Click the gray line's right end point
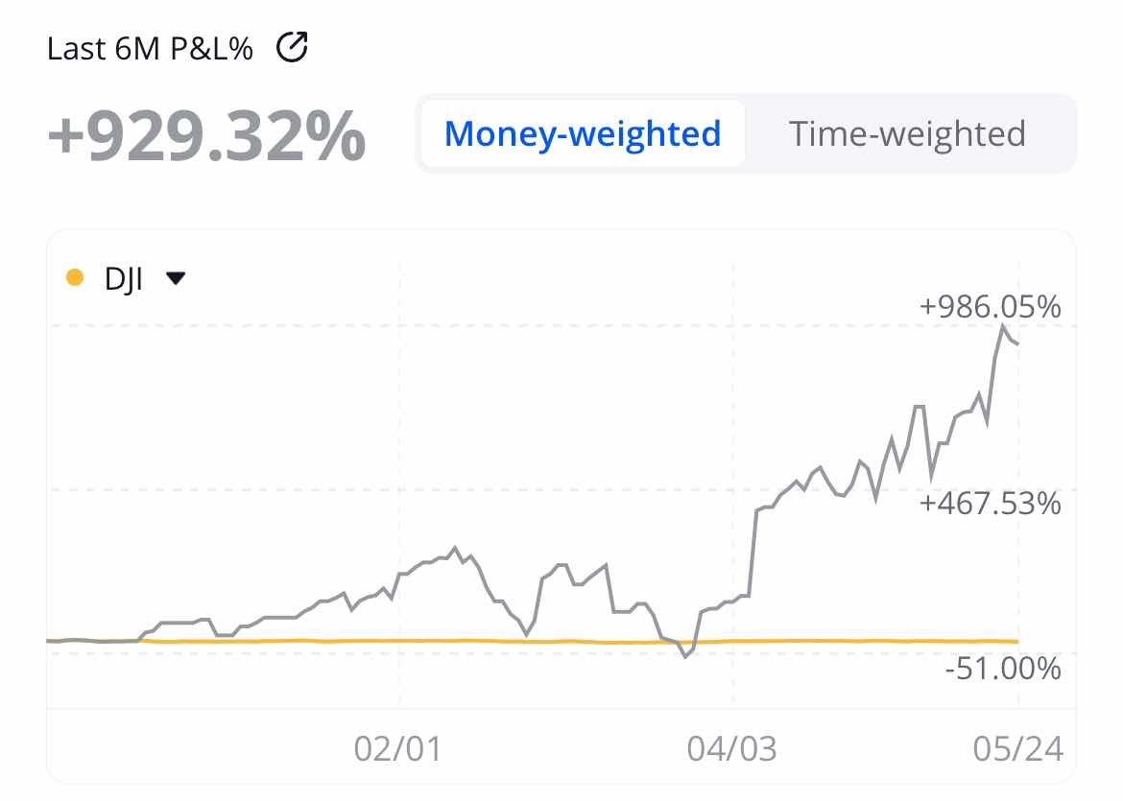 1018,343
